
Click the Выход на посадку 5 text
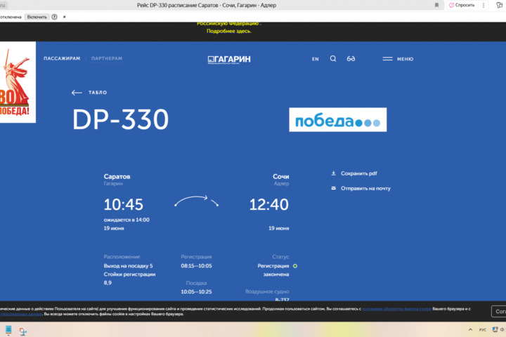[x=128, y=265]
